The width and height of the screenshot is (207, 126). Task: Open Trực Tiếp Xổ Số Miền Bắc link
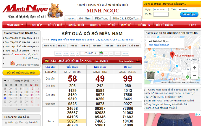tap(18, 42)
